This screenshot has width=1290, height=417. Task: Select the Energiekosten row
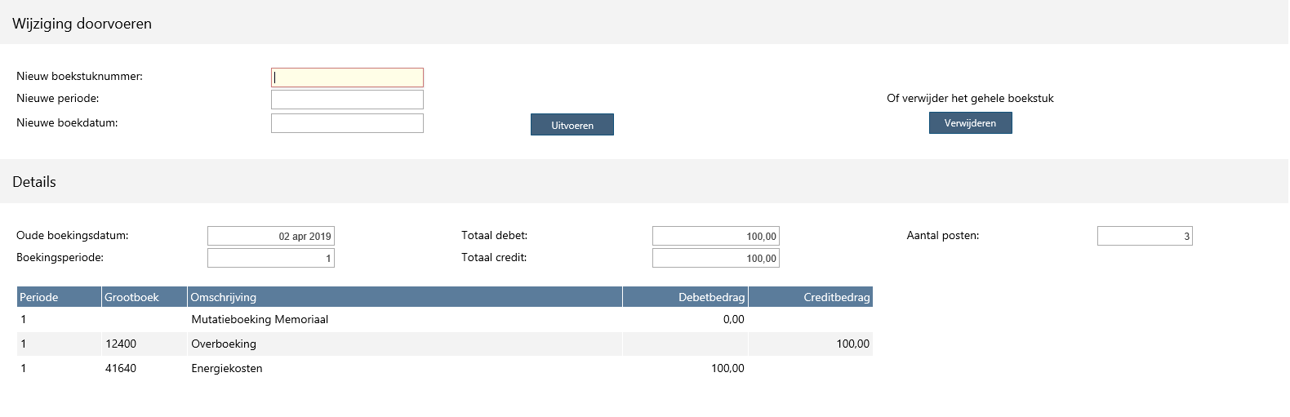tap(445, 368)
